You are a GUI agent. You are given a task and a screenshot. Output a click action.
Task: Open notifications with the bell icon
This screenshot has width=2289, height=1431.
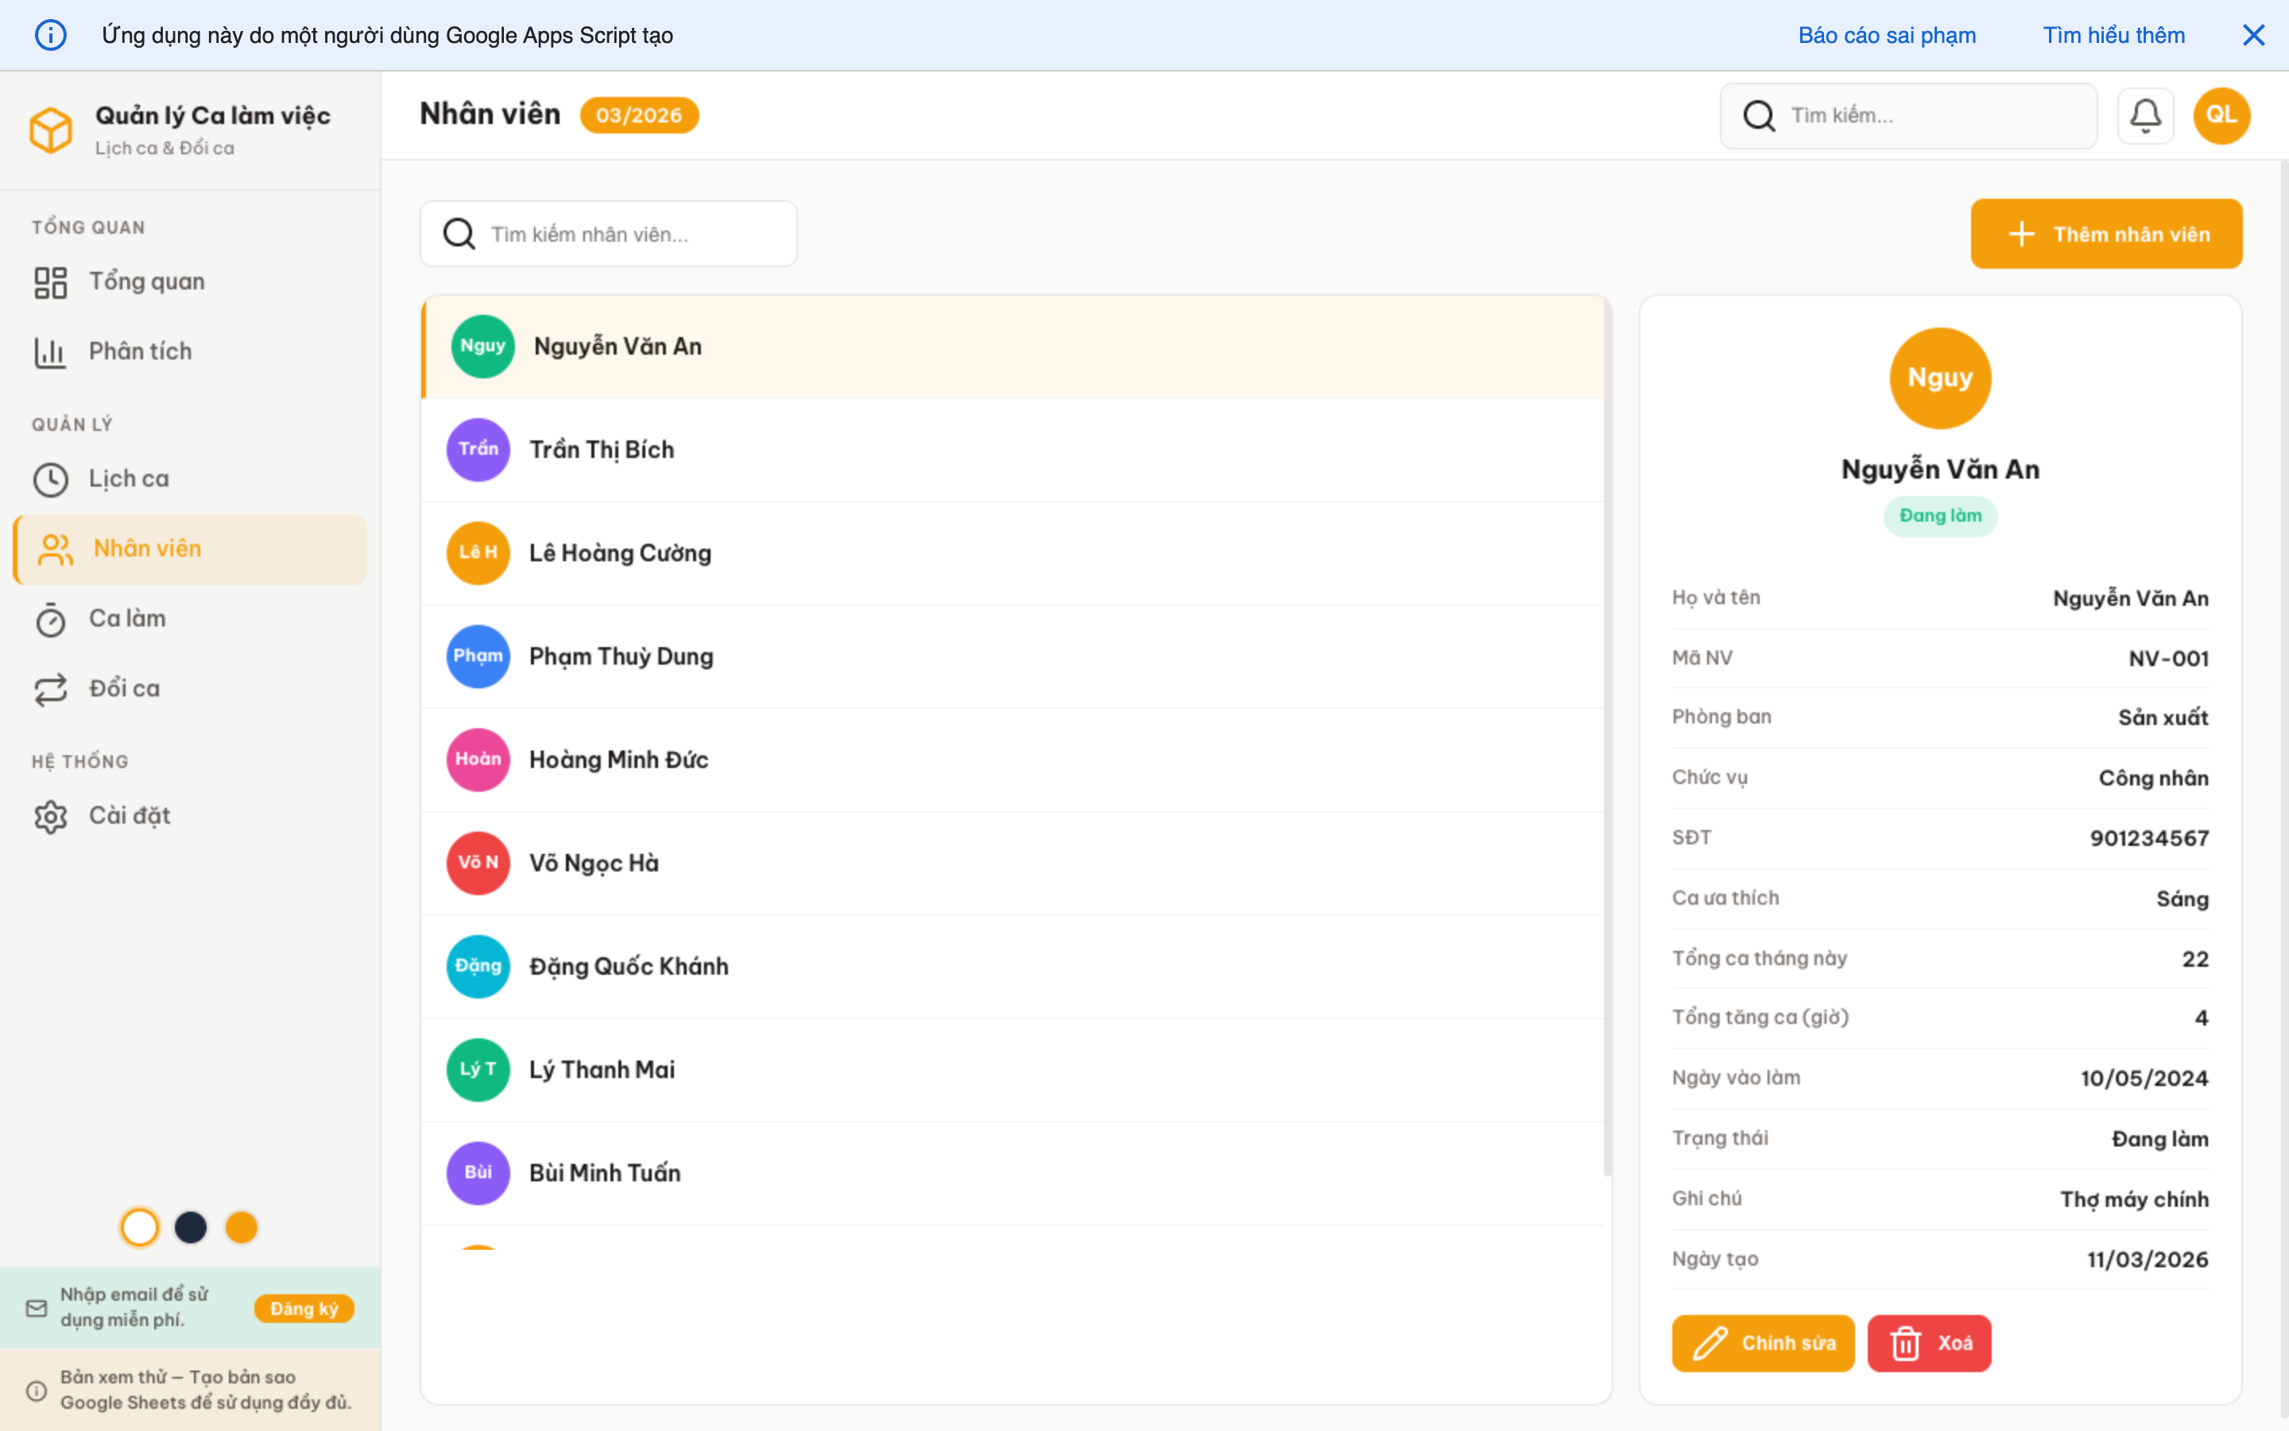[x=2145, y=114]
